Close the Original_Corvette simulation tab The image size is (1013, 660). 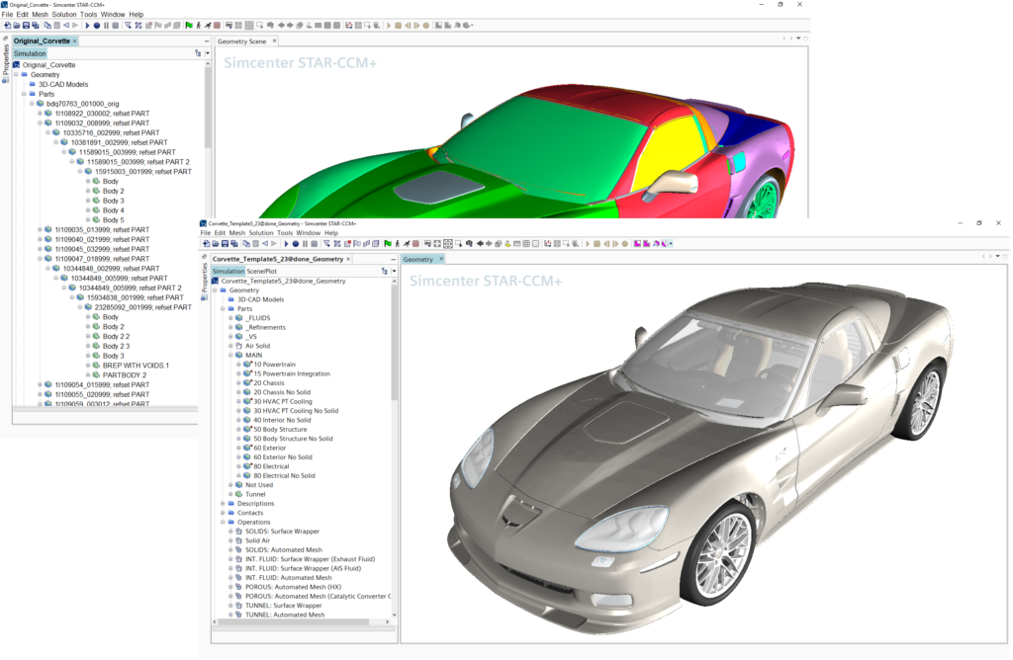click(x=75, y=41)
